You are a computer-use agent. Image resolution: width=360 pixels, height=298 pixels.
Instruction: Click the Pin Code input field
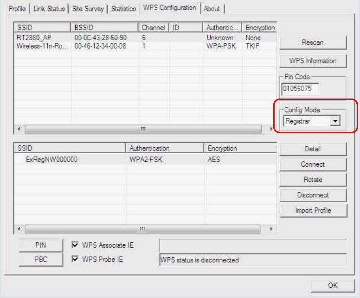[x=300, y=89]
